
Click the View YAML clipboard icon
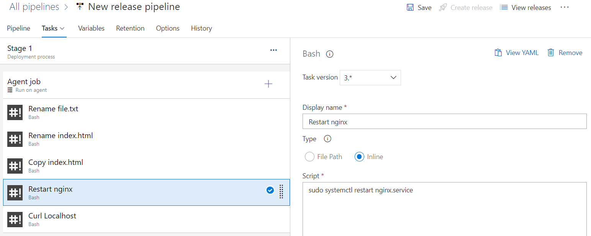click(x=498, y=53)
